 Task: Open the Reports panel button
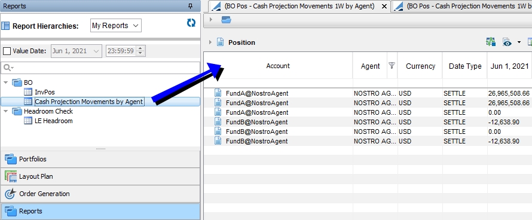tap(100, 211)
